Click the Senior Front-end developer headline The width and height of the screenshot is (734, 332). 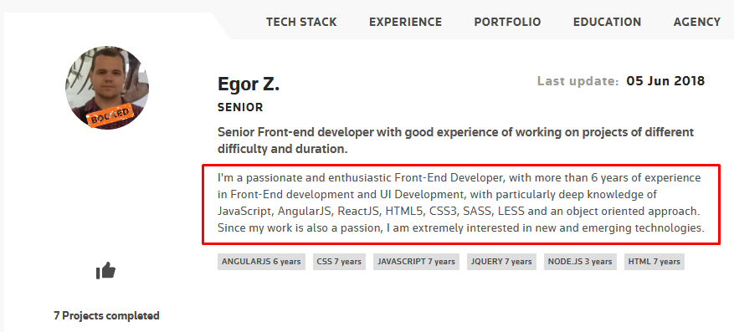click(x=456, y=140)
